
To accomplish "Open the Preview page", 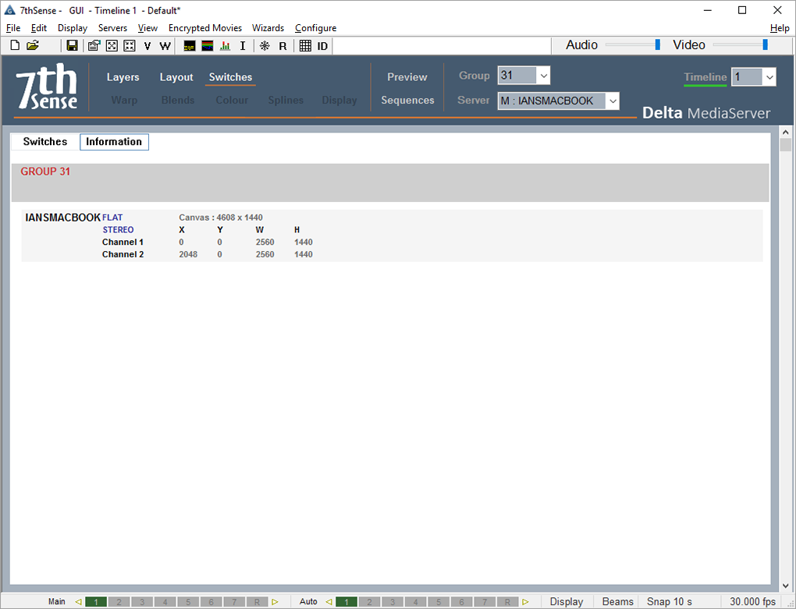I will pos(407,77).
